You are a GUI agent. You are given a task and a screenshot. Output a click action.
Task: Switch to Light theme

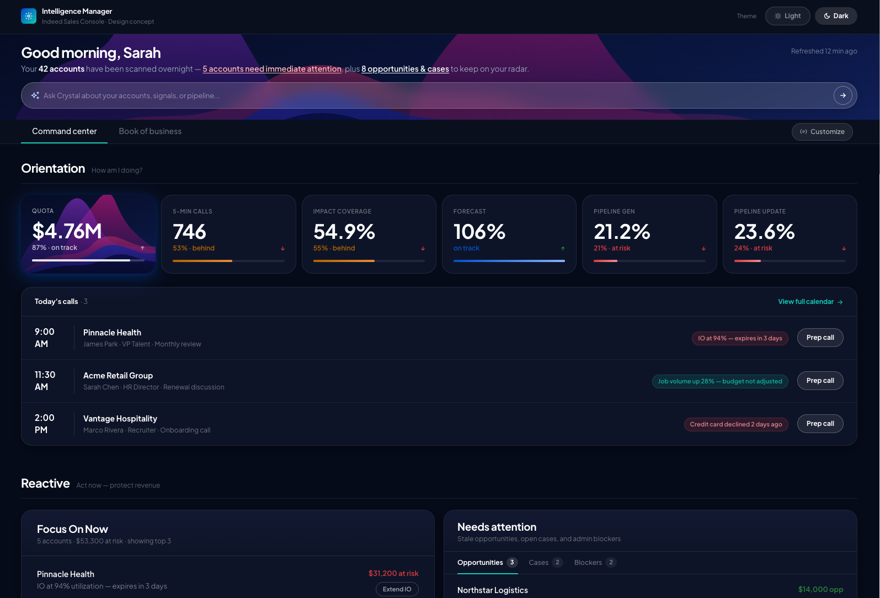(x=787, y=16)
